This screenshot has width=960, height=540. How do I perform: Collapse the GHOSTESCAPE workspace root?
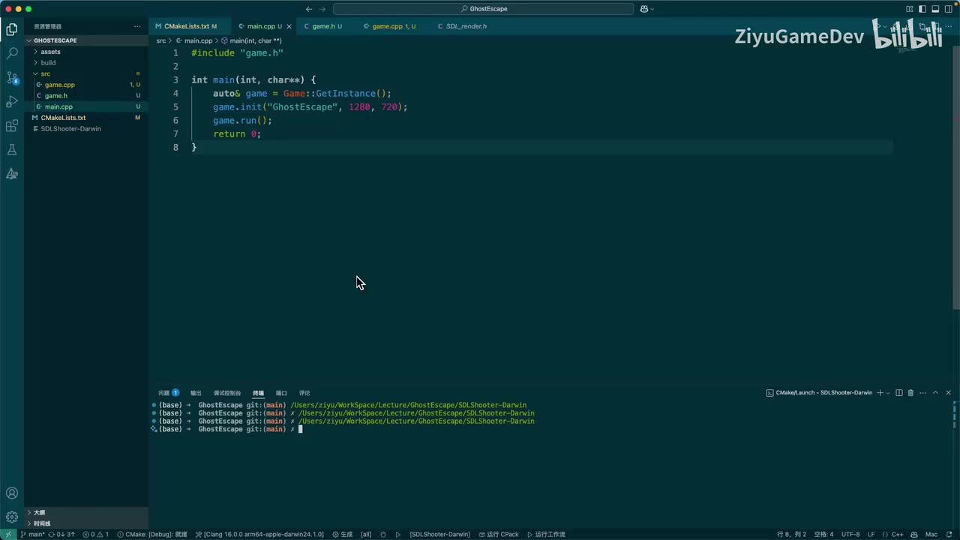pyautogui.click(x=86, y=40)
